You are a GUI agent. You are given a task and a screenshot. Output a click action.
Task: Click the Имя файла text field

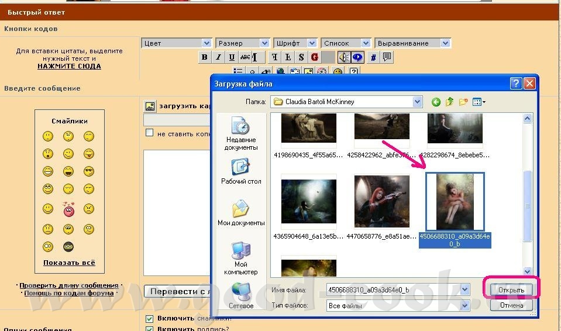tap(393, 289)
